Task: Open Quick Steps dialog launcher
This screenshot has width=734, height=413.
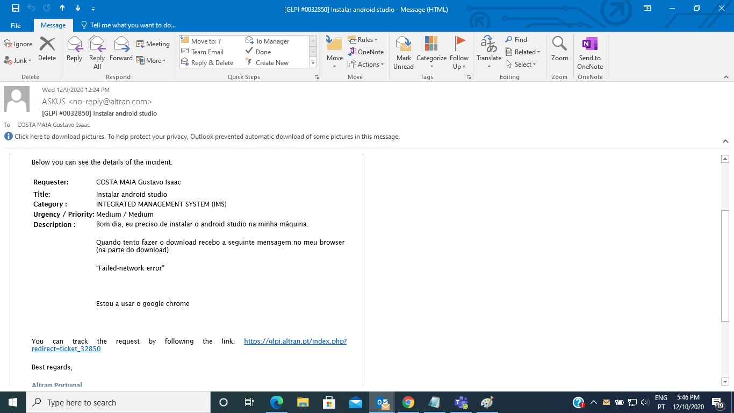Action: tap(316, 77)
